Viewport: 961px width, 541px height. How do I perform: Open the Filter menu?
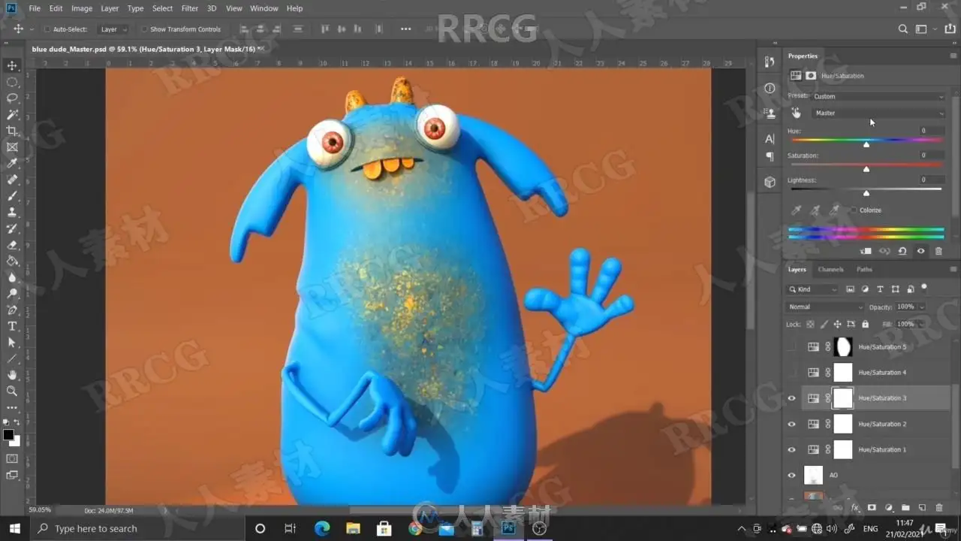190,8
